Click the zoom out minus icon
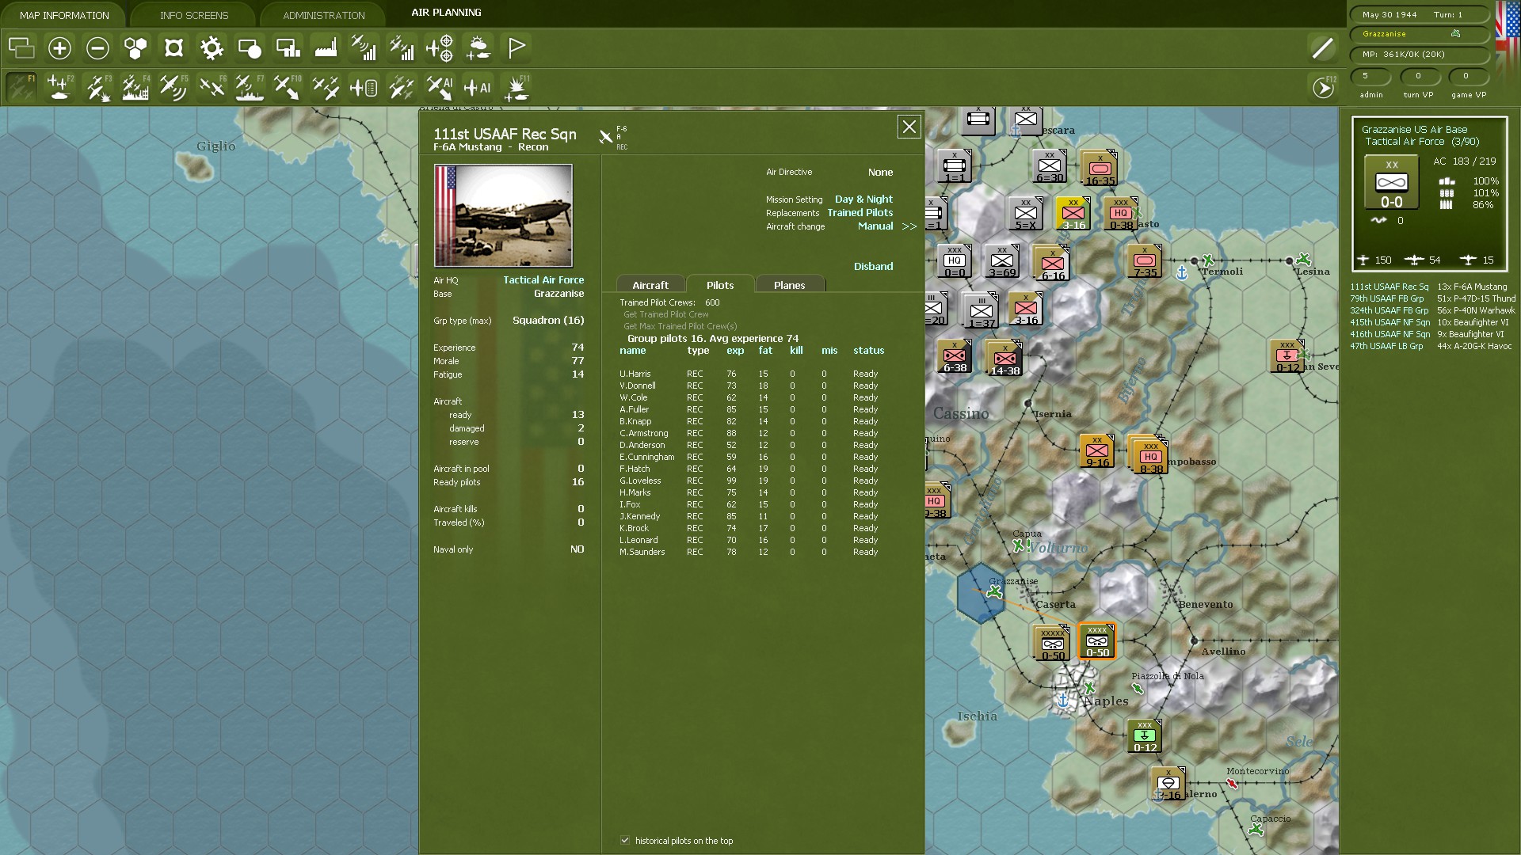The width and height of the screenshot is (1521, 855). point(97,48)
